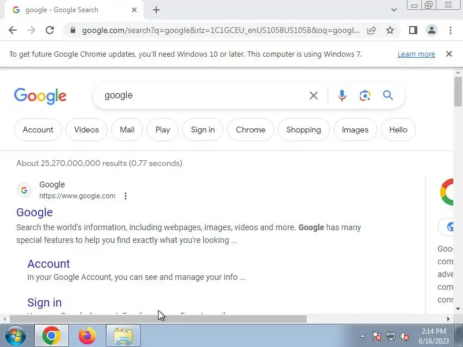The image size is (463, 347).
Task: Search by image using the camera lens icon
Action: (x=365, y=95)
